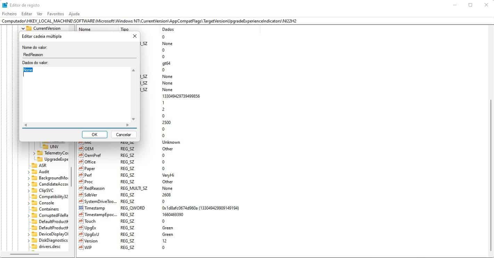
Task: Click the Paper value icon
Action: pos(81,169)
